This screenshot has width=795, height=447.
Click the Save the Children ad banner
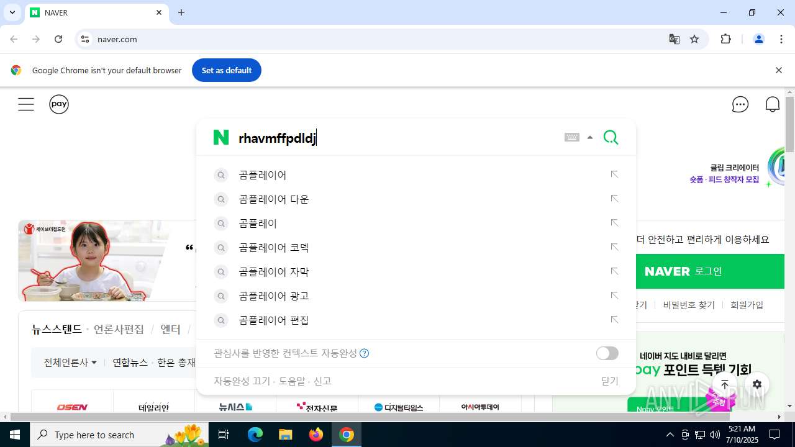(107, 261)
